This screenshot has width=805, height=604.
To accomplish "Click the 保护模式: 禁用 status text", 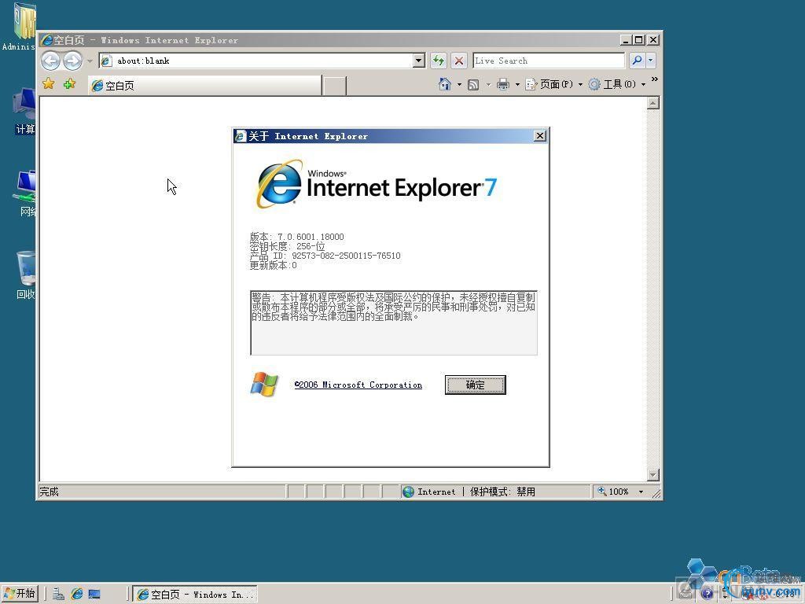I will tap(502, 492).
